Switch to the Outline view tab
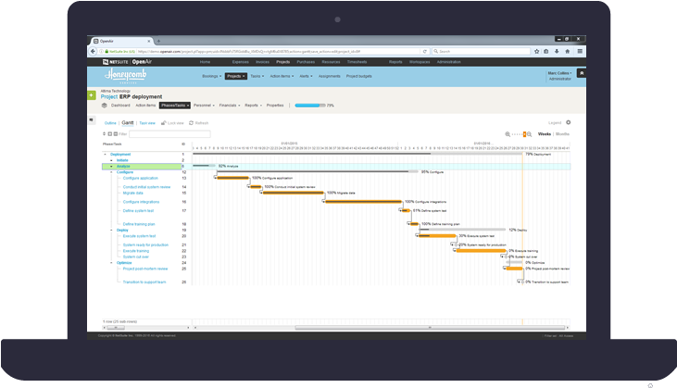677x388 pixels. click(x=110, y=123)
